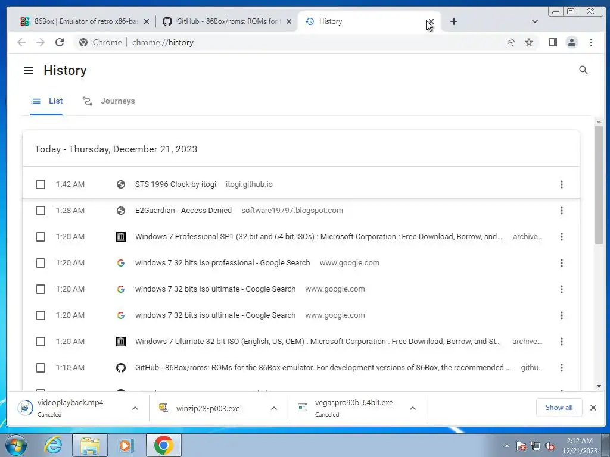The height and width of the screenshot is (457, 610).
Task: Open windows 7 32 bits iso professional search link
Action: 223,263
